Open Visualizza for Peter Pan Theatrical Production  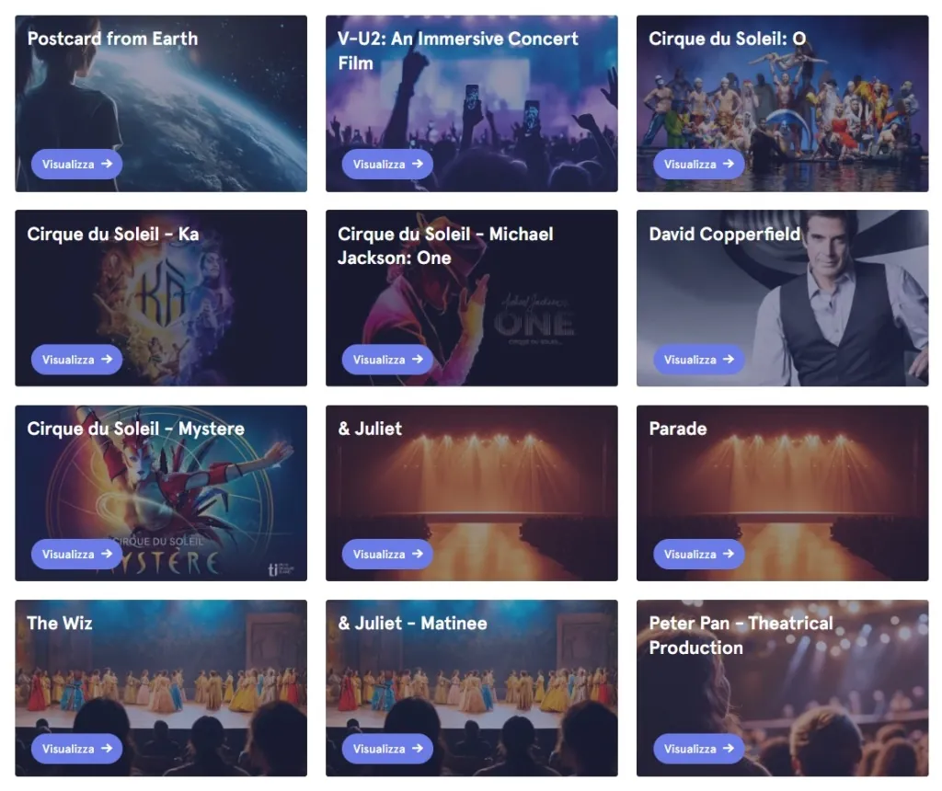click(x=699, y=749)
